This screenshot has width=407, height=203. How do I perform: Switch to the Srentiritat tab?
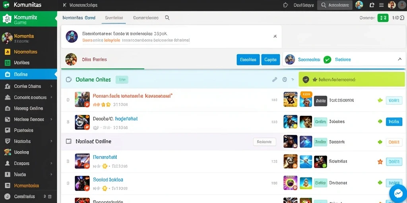114,17
